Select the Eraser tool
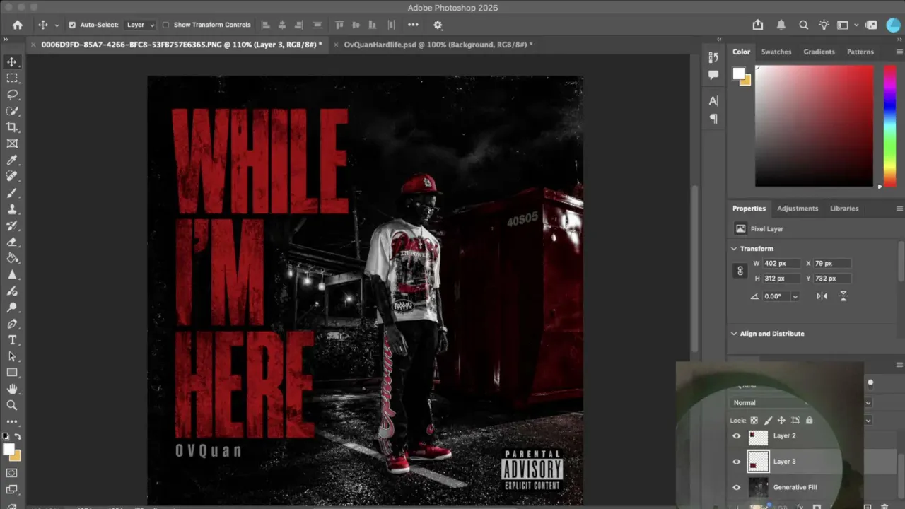 (12, 242)
